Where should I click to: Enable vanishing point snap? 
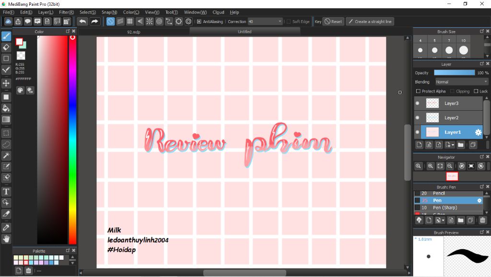[140, 21]
